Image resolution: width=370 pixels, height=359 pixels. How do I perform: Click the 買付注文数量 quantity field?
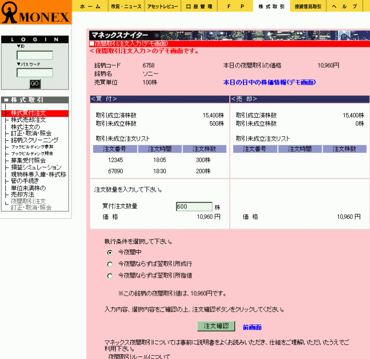[194, 207]
